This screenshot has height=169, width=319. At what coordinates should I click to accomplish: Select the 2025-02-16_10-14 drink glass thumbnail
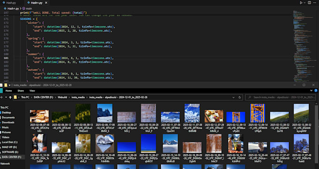tap(235, 144)
